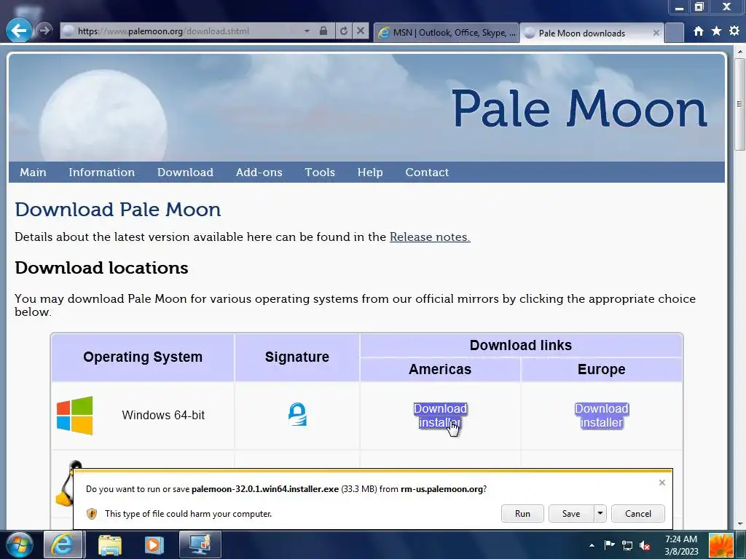Viewport: 746px width, 559px height.
Task: Open the Download menu item
Action: [x=185, y=172]
